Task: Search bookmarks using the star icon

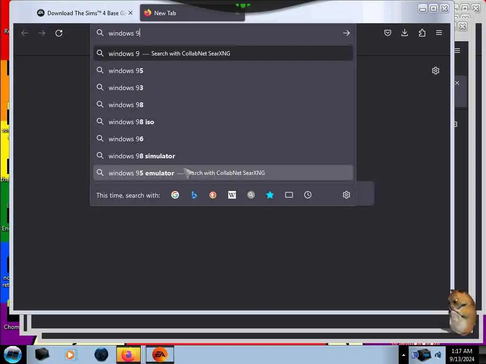Action: point(270,195)
